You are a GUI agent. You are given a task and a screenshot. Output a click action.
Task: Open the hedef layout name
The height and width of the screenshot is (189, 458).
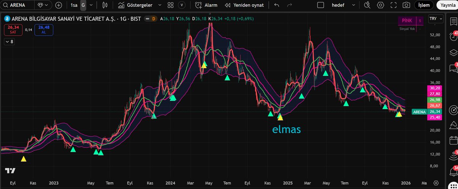[x=338, y=5]
